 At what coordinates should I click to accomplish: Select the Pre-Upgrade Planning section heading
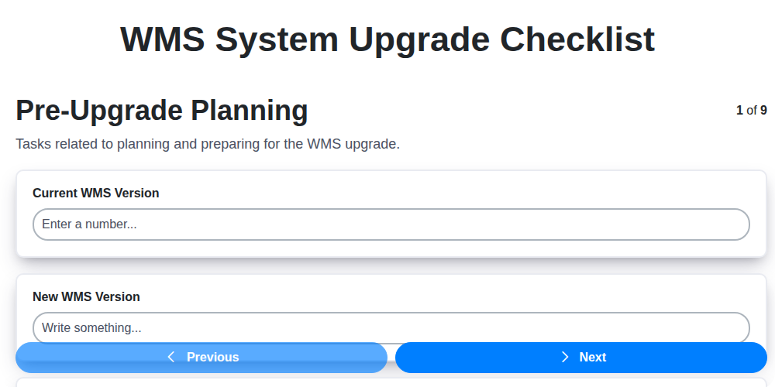click(162, 111)
